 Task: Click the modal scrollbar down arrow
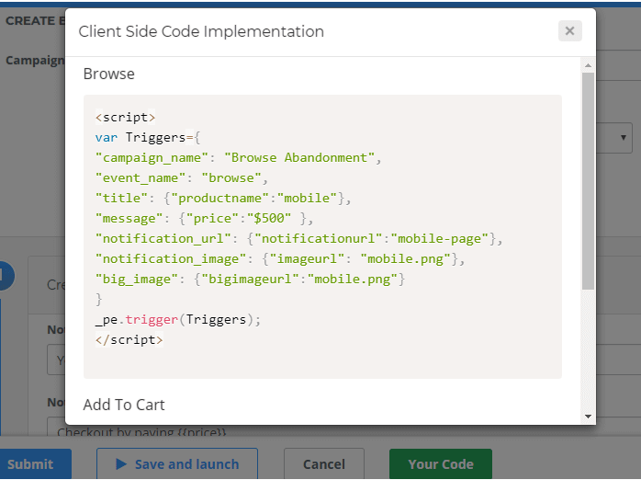coord(588,417)
